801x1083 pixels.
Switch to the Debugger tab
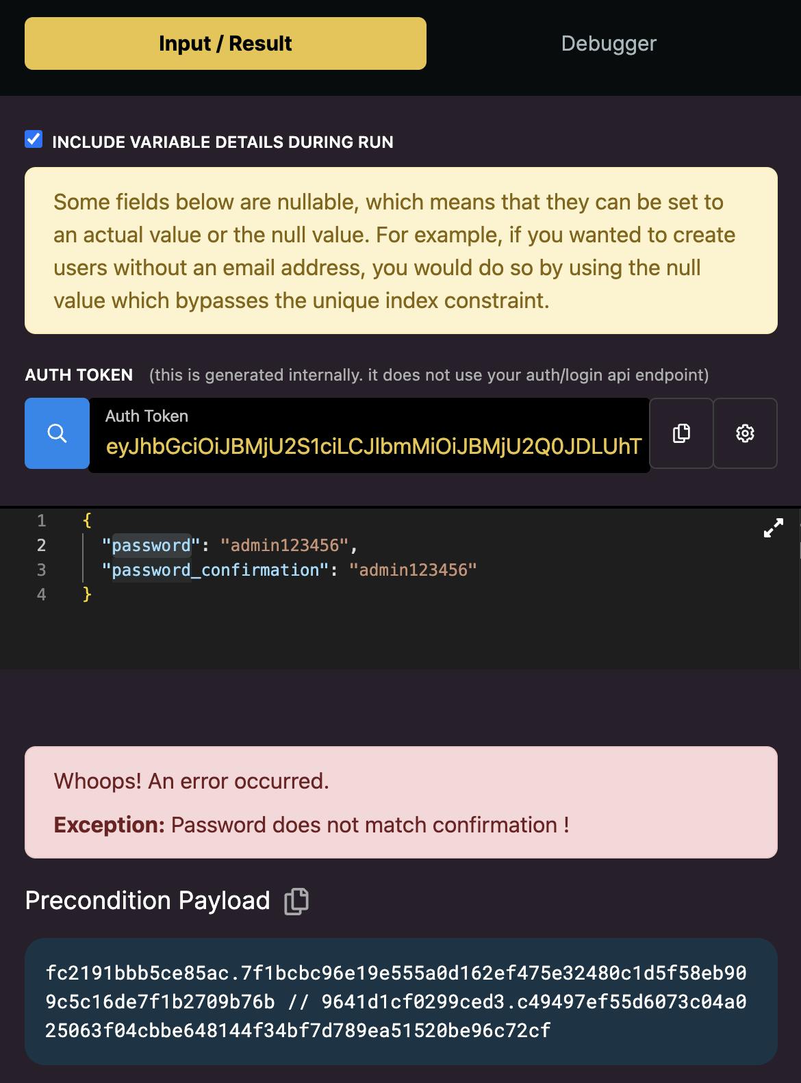tap(608, 44)
